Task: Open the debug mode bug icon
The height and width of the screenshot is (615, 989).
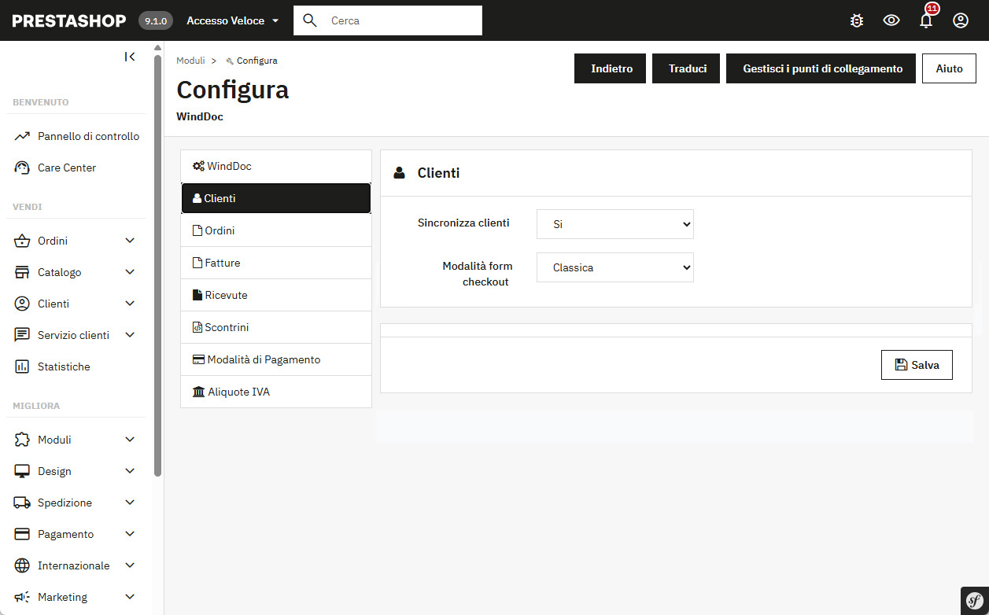Action: [857, 20]
